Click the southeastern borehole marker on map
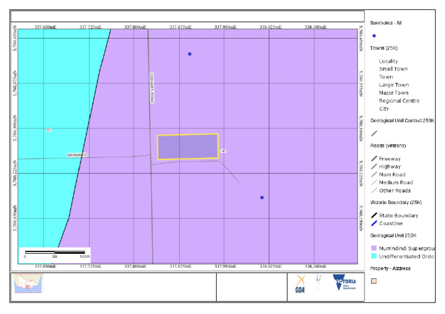Screen dimensions: 445x314 (262, 197)
